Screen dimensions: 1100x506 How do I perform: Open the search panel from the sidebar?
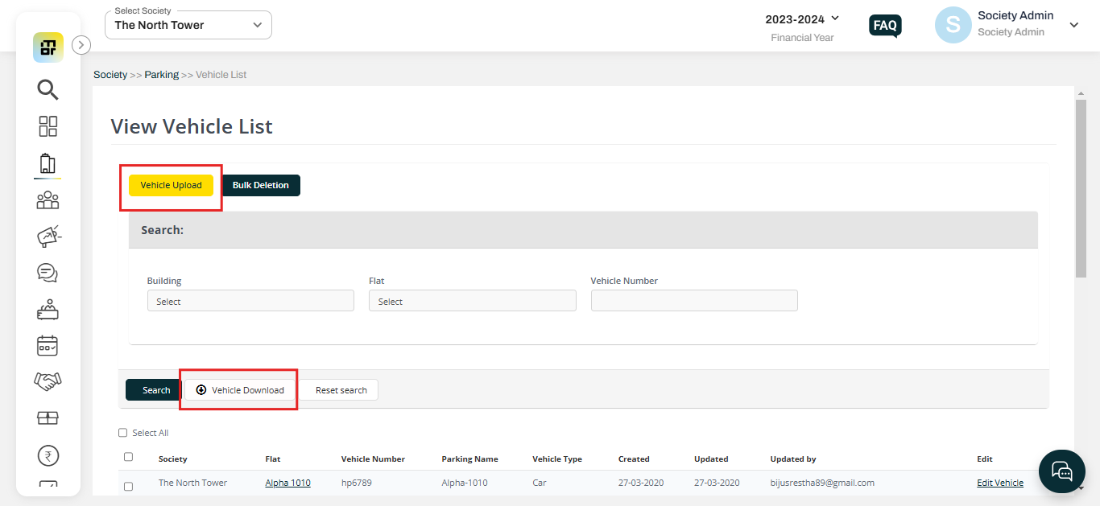(47, 89)
